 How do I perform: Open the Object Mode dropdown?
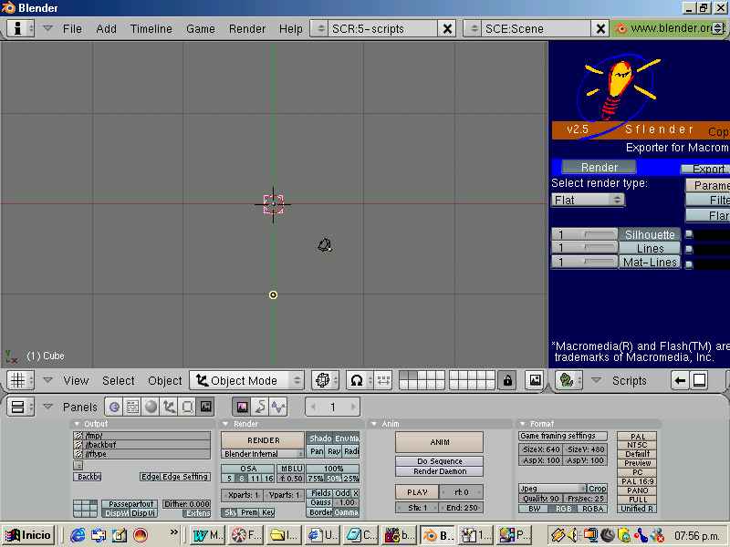(x=246, y=380)
